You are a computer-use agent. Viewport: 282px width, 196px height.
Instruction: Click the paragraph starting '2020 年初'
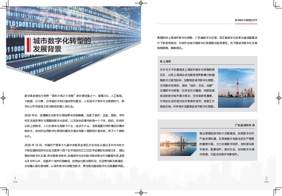(x=74, y=126)
